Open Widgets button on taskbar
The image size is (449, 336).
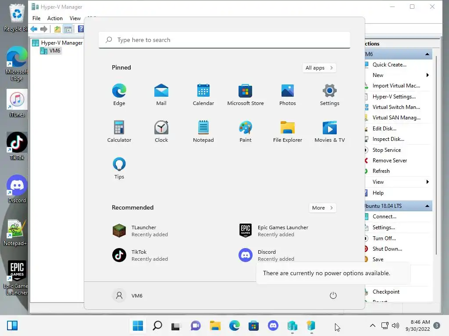pos(12,325)
